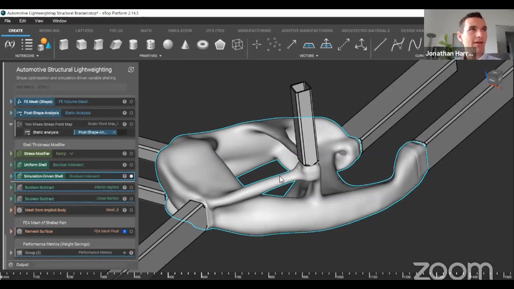
Task: Toggle visibility circle of Post-Shape-Analysis
Action: (x=131, y=113)
